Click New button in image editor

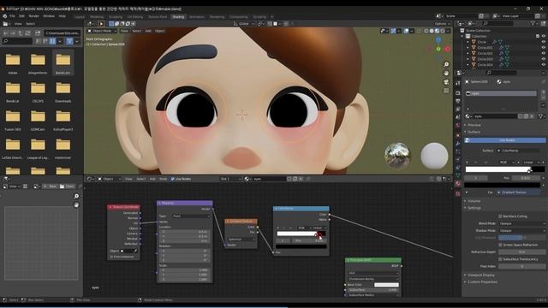50,187
